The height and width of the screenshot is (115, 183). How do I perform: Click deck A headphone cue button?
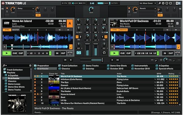pos(79,53)
